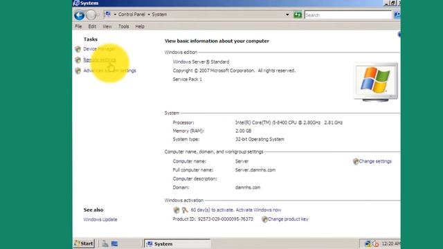Image resolution: width=443 pixels, height=249 pixels.
Task: Click the System taskbar button
Action: click(x=177, y=243)
